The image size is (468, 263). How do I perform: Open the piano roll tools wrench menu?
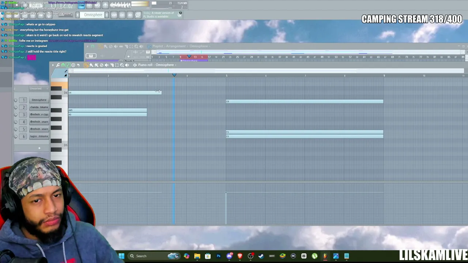58,65
